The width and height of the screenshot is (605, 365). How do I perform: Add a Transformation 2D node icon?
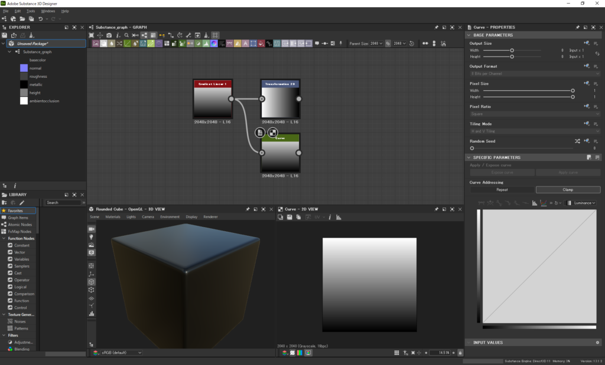[253, 44]
